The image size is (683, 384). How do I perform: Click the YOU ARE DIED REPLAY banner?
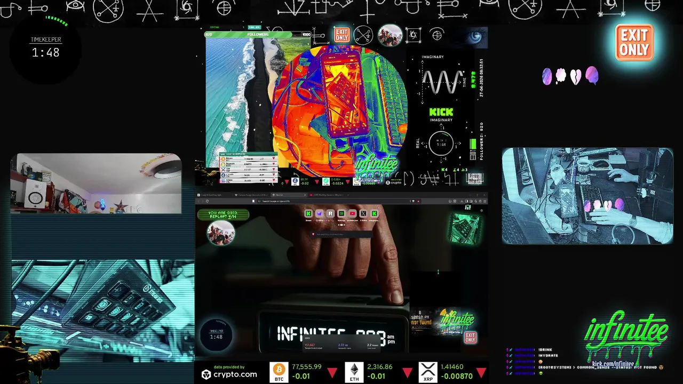coord(223,215)
